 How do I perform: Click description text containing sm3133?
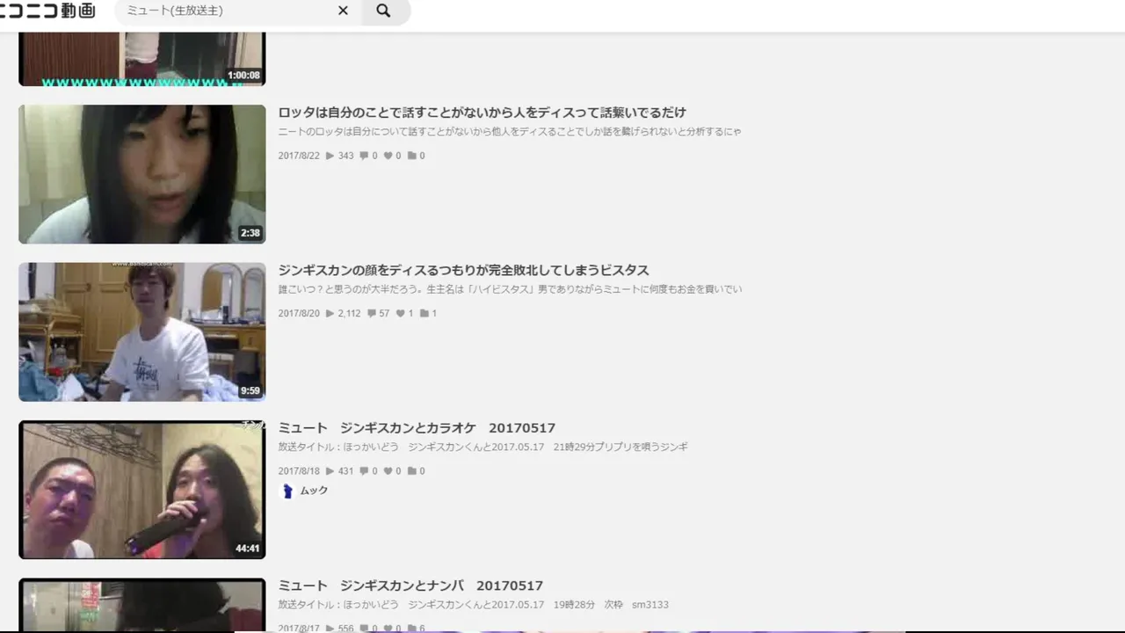click(473, 605)
